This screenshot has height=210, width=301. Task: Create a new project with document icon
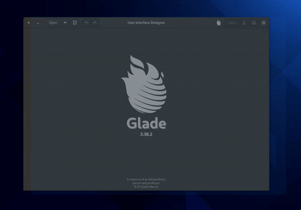75,23
